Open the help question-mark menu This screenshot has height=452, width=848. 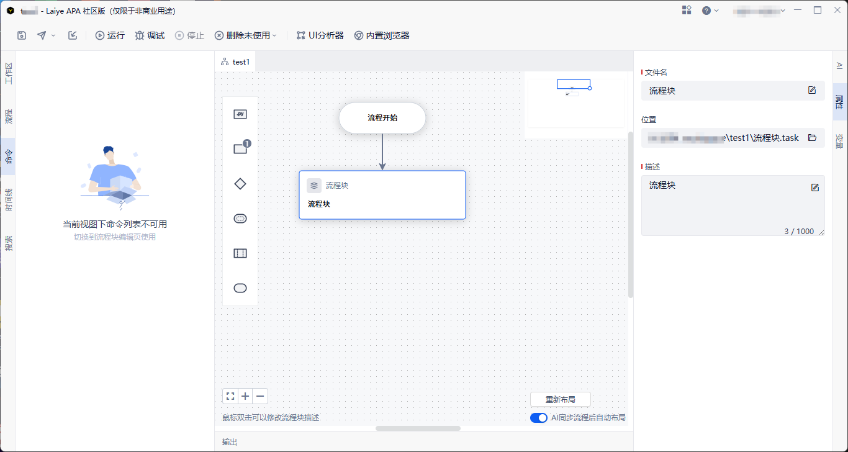710,10
